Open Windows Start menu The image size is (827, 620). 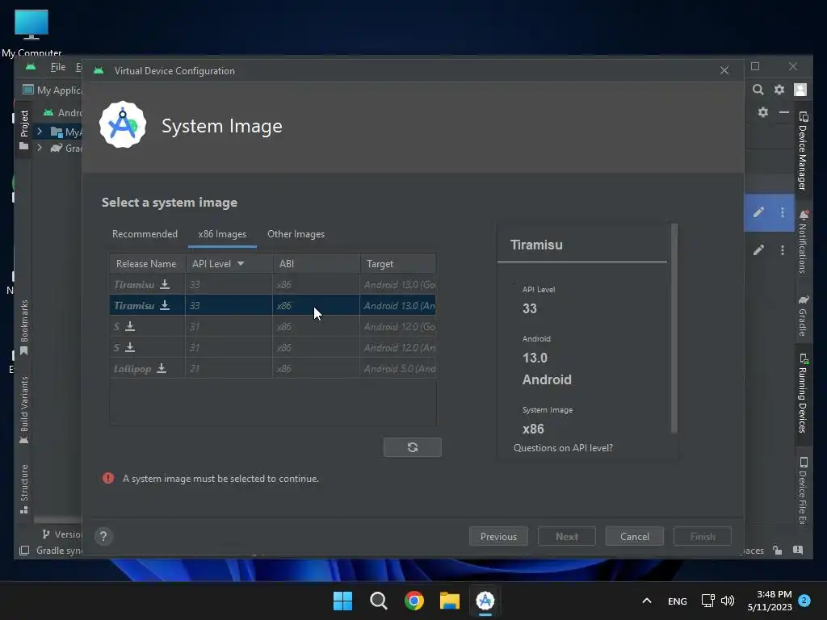(x=342, y=601)
